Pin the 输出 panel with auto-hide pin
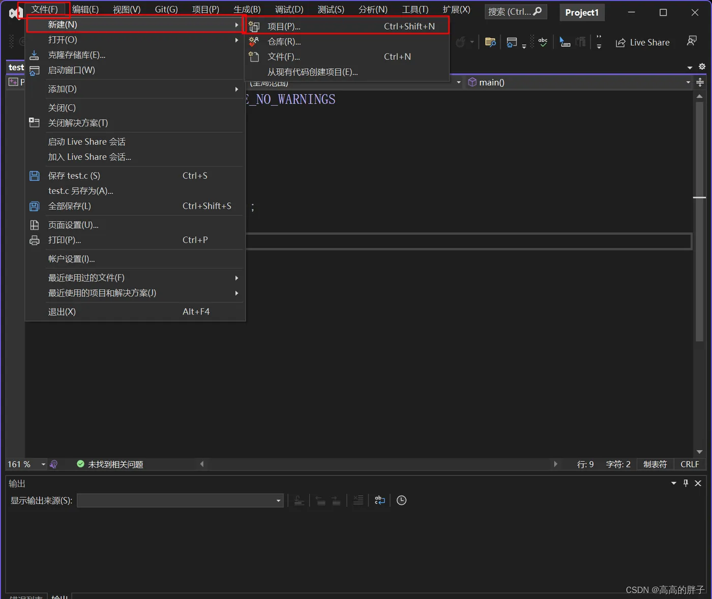This screenshot has width=712, height=599. pyautogui.click(x=686, y=483)
